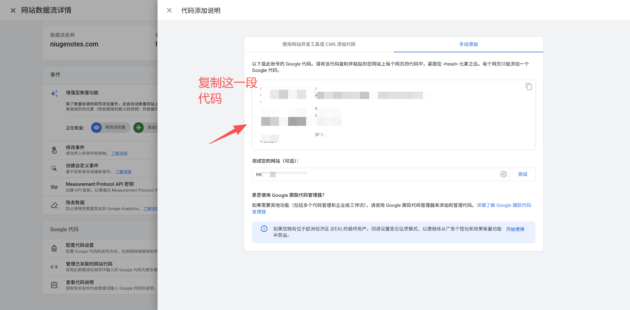Close the 代码添加说明 panel
Image resolution: width=630 pixels, height=310 pixels.
pos(169,10)
